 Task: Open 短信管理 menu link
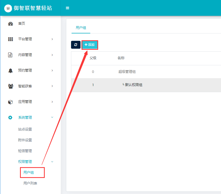pos(25,151)
